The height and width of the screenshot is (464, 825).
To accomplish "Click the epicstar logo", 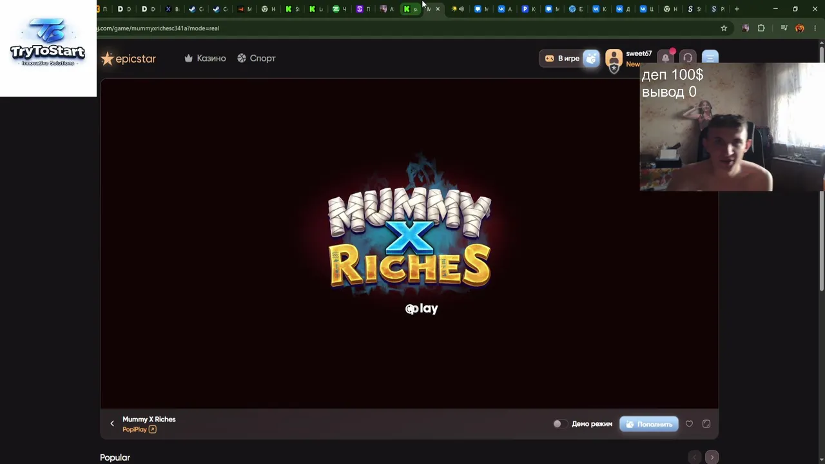I will [128, 59].
